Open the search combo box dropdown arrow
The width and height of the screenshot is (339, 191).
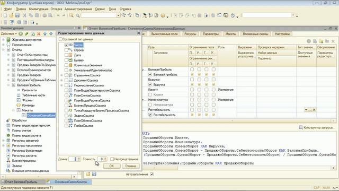[x=118, y=15]
